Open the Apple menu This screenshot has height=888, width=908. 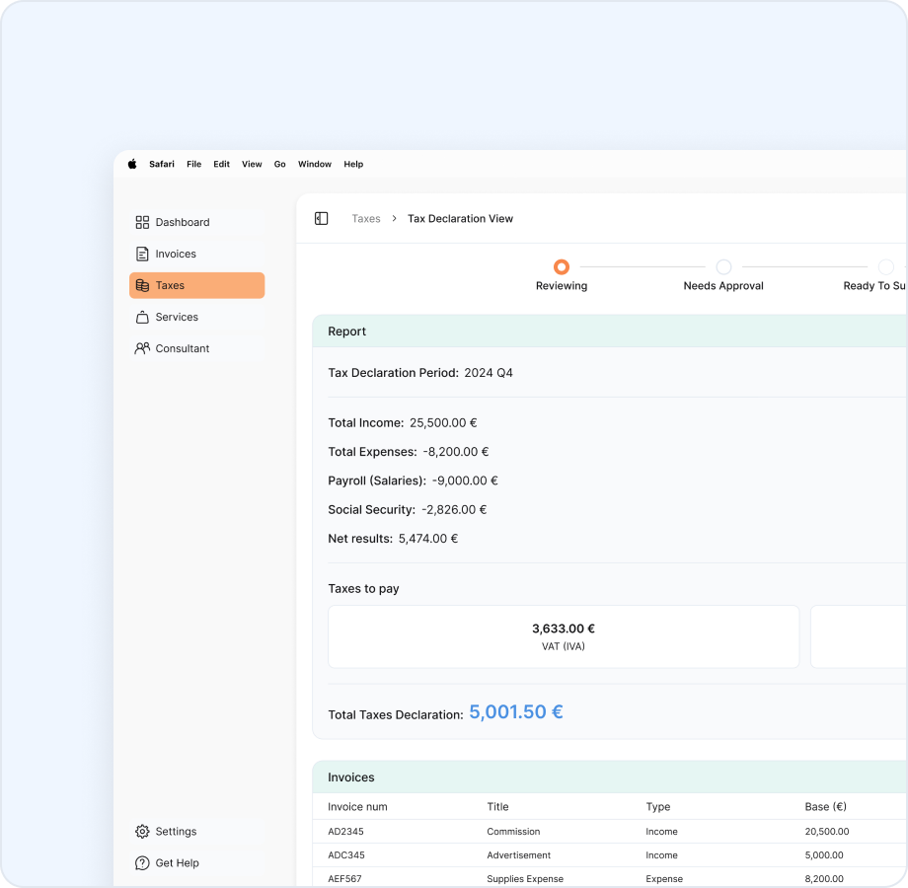pyautogui.click(x=132, y=165)
